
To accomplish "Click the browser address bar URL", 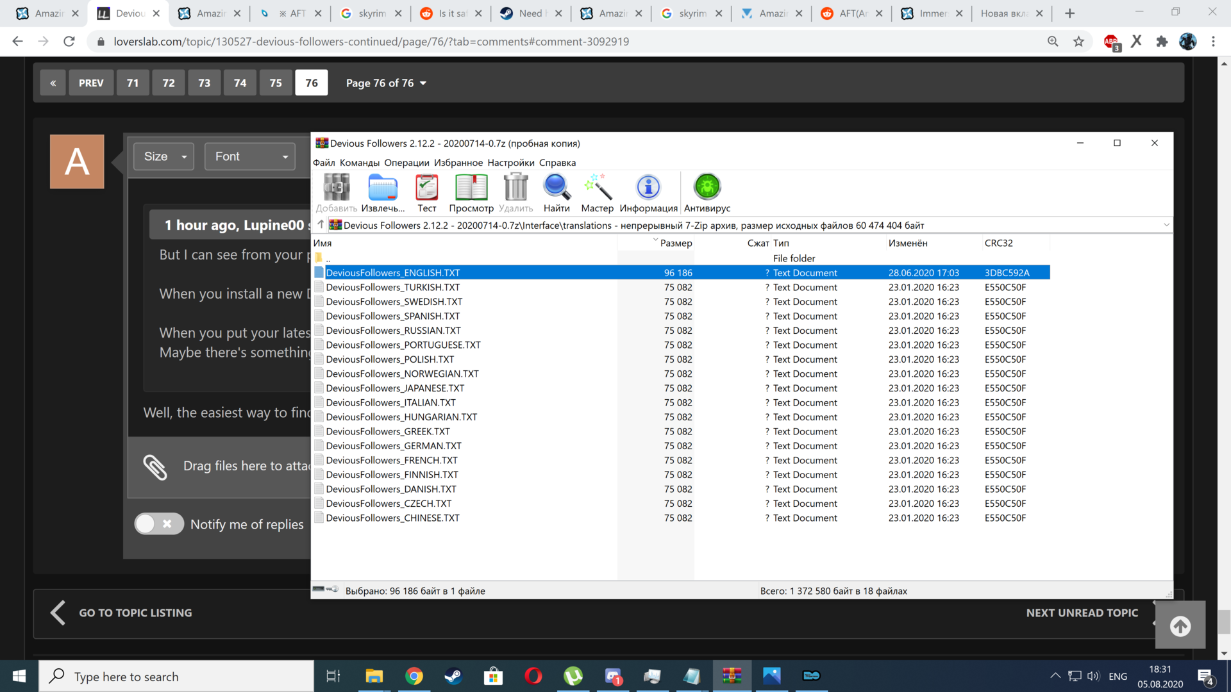I will tap(371, 42).
